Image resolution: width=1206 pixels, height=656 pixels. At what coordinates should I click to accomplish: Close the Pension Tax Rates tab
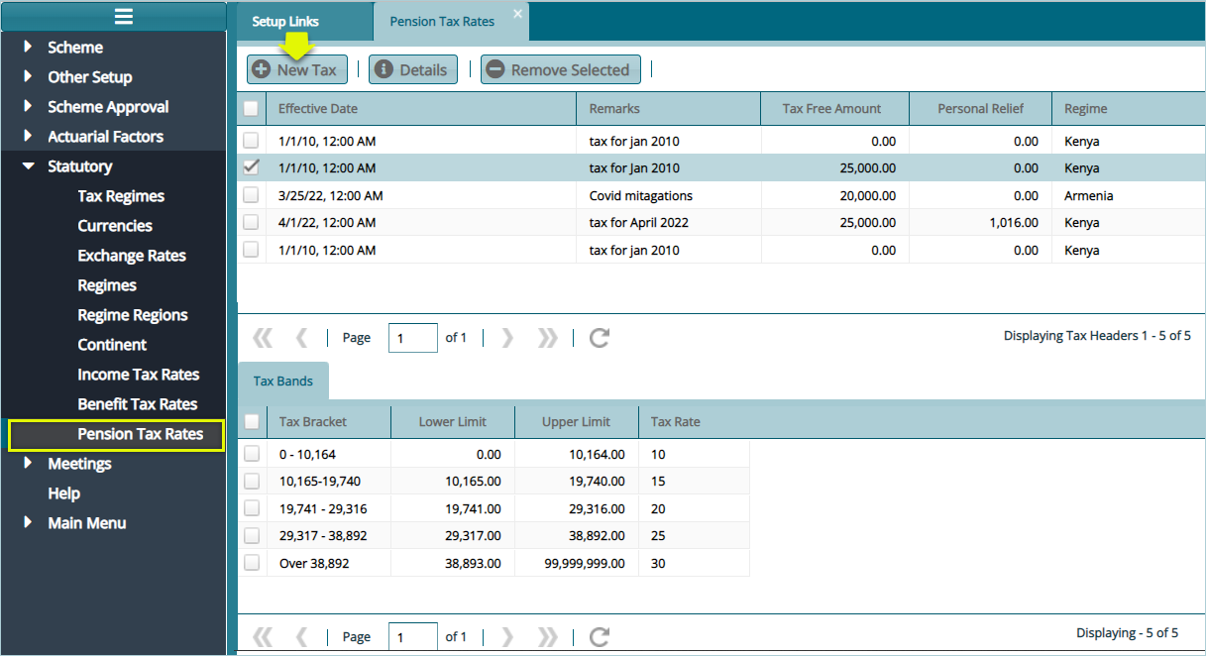[x=517, y=14]
